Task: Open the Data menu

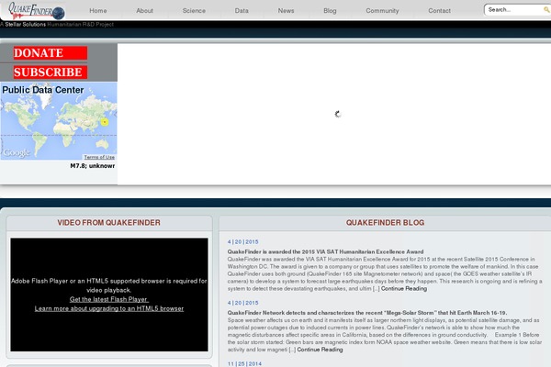Action: pos(242,10)
